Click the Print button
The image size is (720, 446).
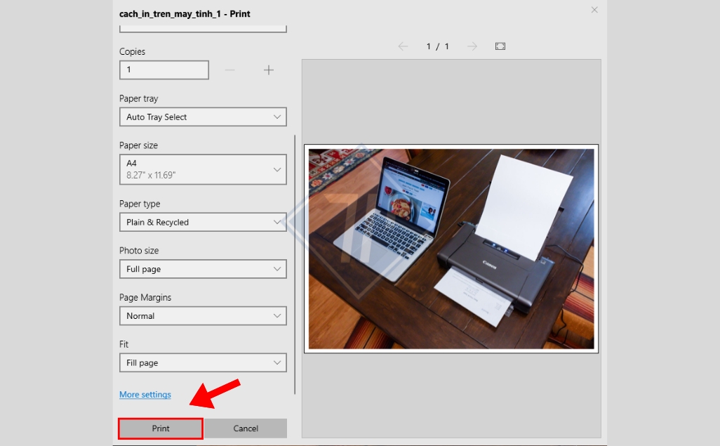[161, 428]
